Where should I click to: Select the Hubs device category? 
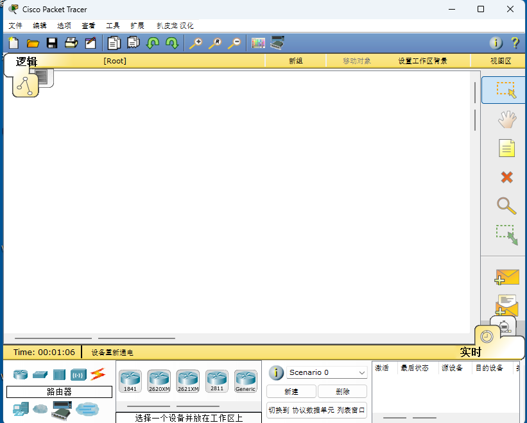59,375
